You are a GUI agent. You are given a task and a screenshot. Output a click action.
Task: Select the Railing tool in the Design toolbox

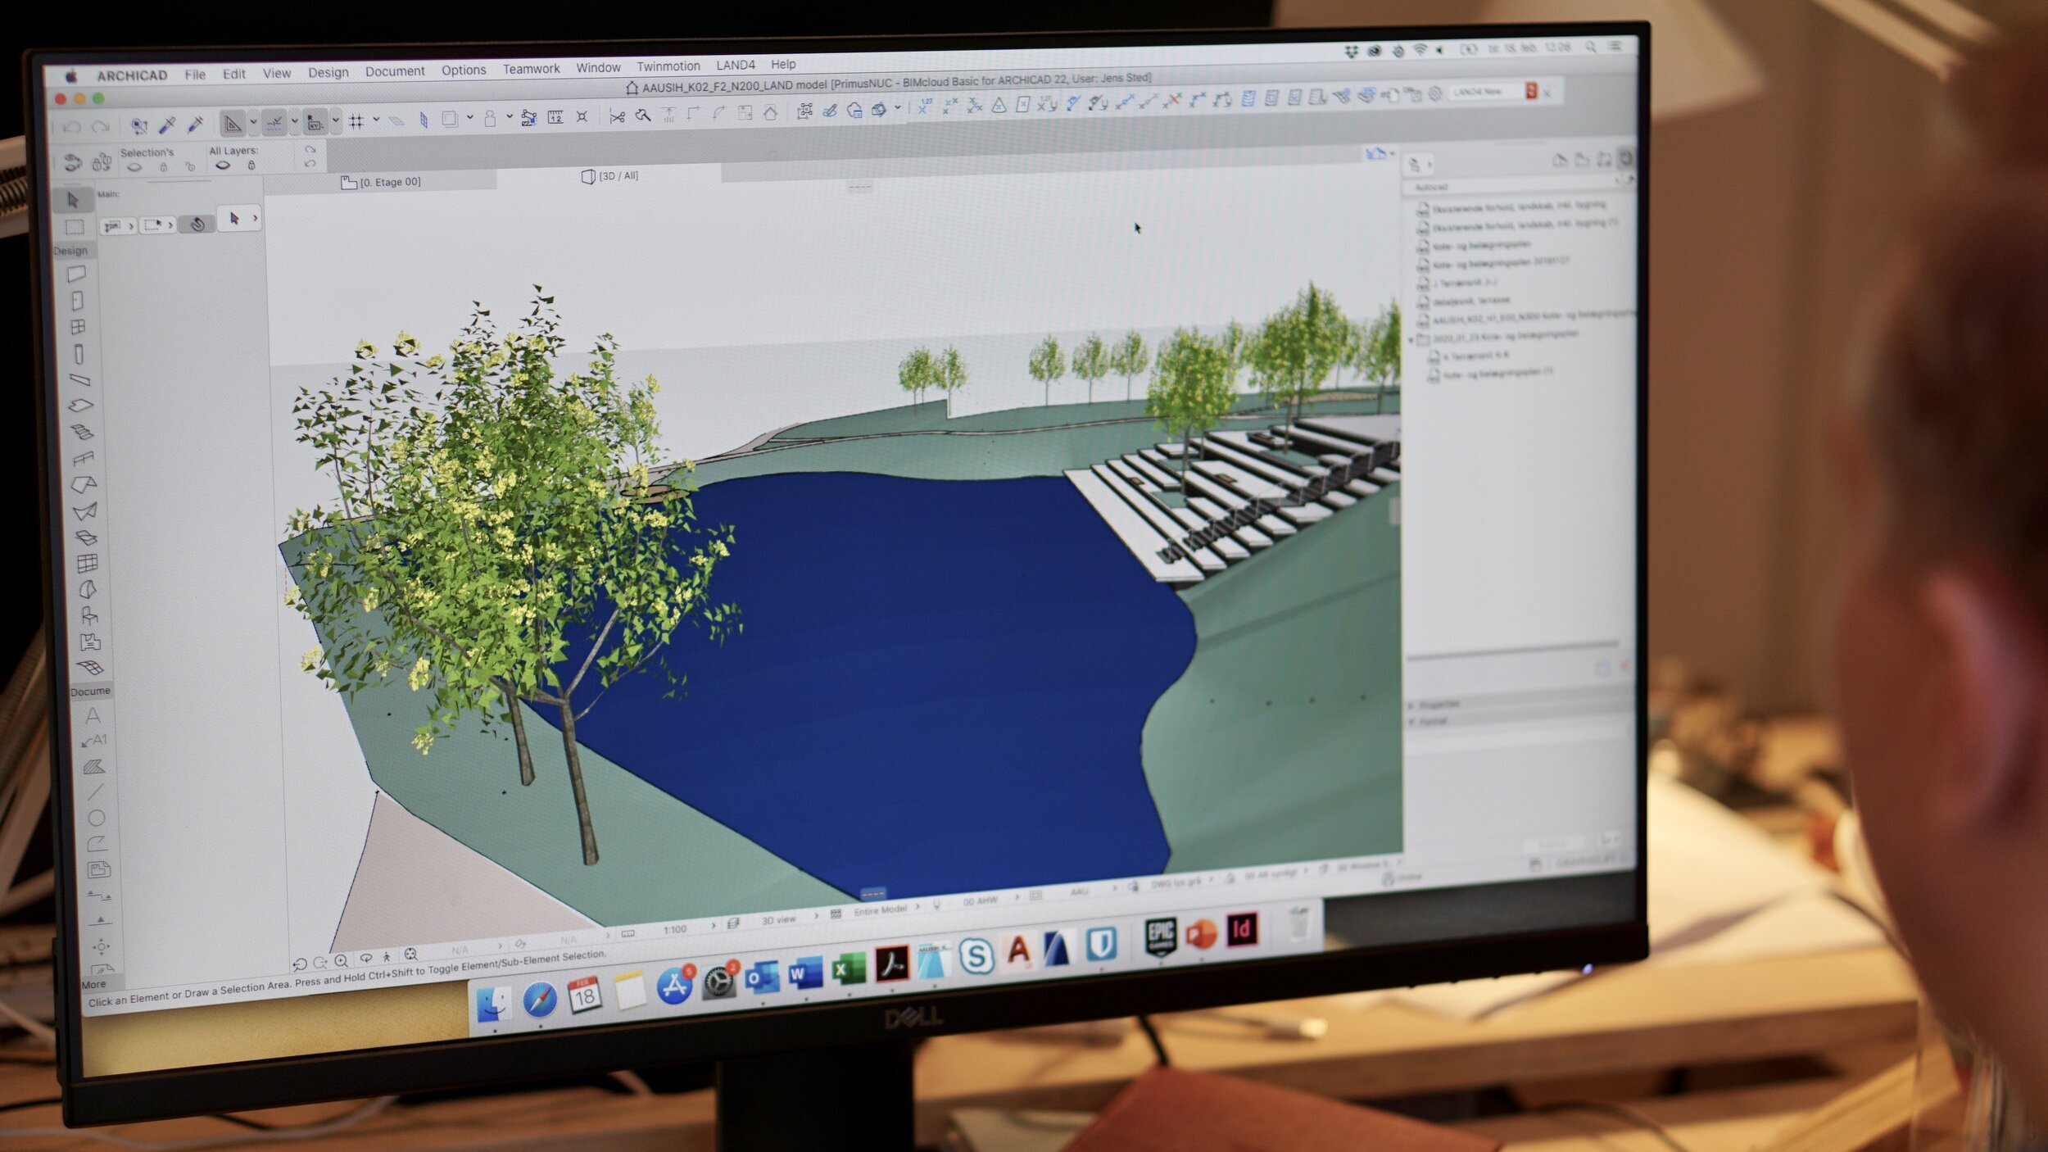pos(84,458)
